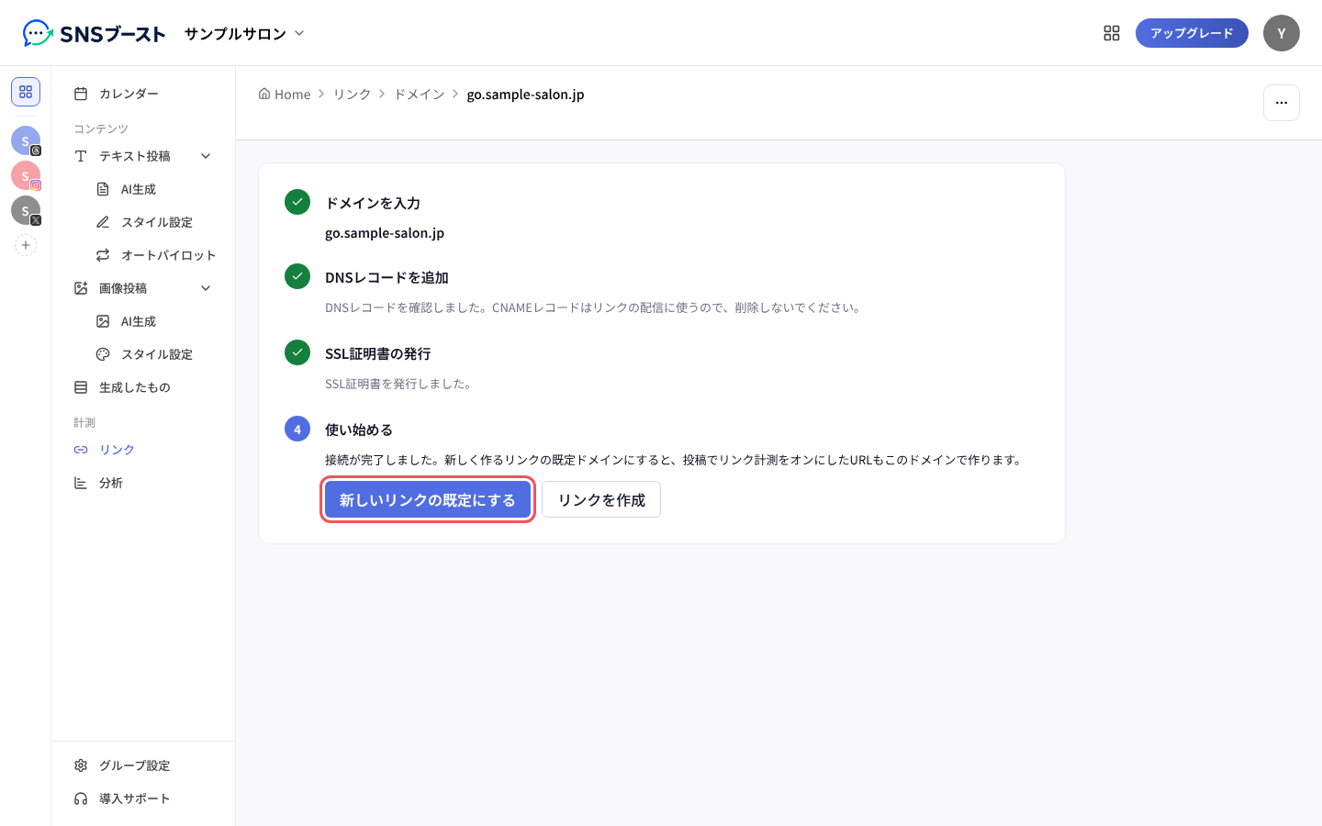Open the サンプルサロン workspace dropdown

click(244, 33)
